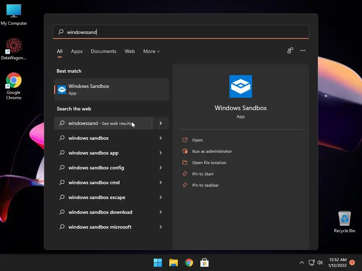Open the clock showing 12:52 AM
The height and width of the screenshot is (271, 362).
338,263
